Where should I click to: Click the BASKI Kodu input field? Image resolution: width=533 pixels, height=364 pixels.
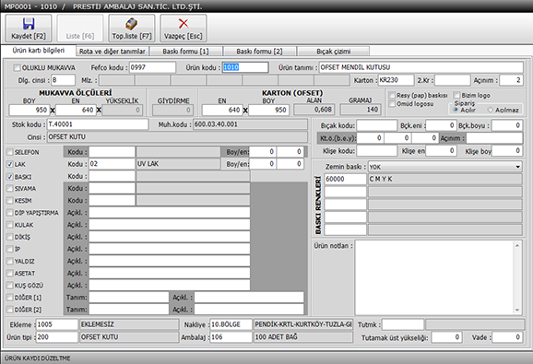(112, 176)
